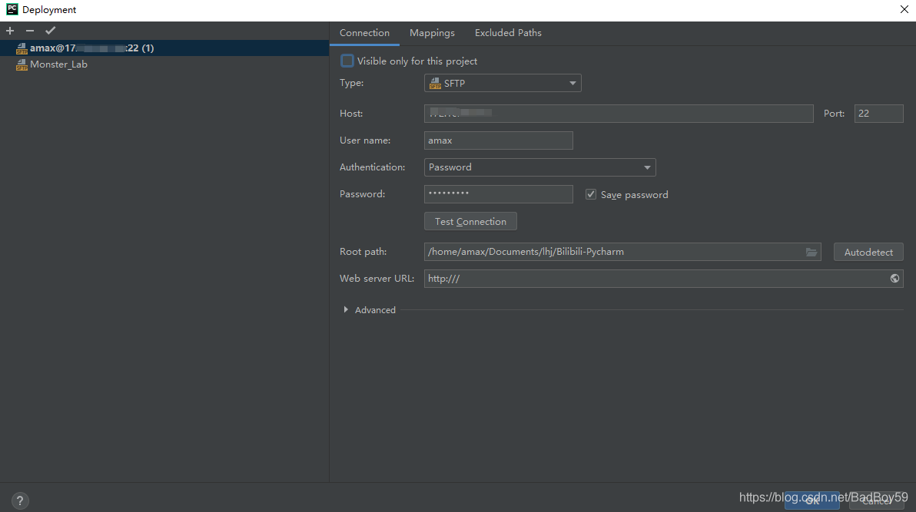Click the Test Connection button

click(470, 221)
